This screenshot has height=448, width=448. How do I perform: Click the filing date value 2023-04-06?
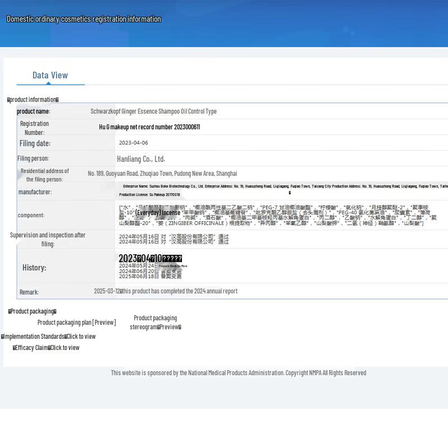click(133, 143)
